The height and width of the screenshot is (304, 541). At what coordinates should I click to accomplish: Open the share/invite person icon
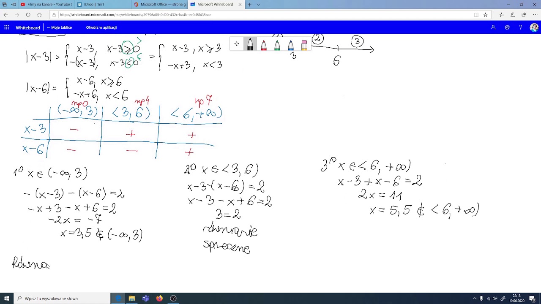[493, 27]
